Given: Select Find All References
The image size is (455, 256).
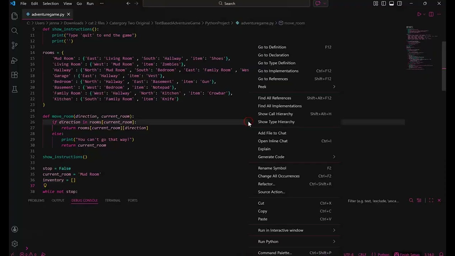Looking at the screenshot, I should 295,98.
